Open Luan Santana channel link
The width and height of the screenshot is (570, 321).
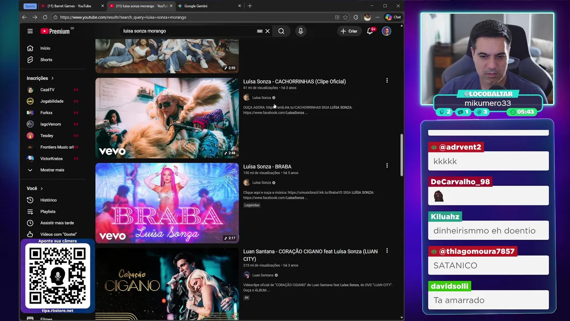[x=262, y=275]
